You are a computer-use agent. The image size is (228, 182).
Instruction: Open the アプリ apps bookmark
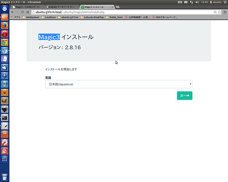tap(16, 17)
